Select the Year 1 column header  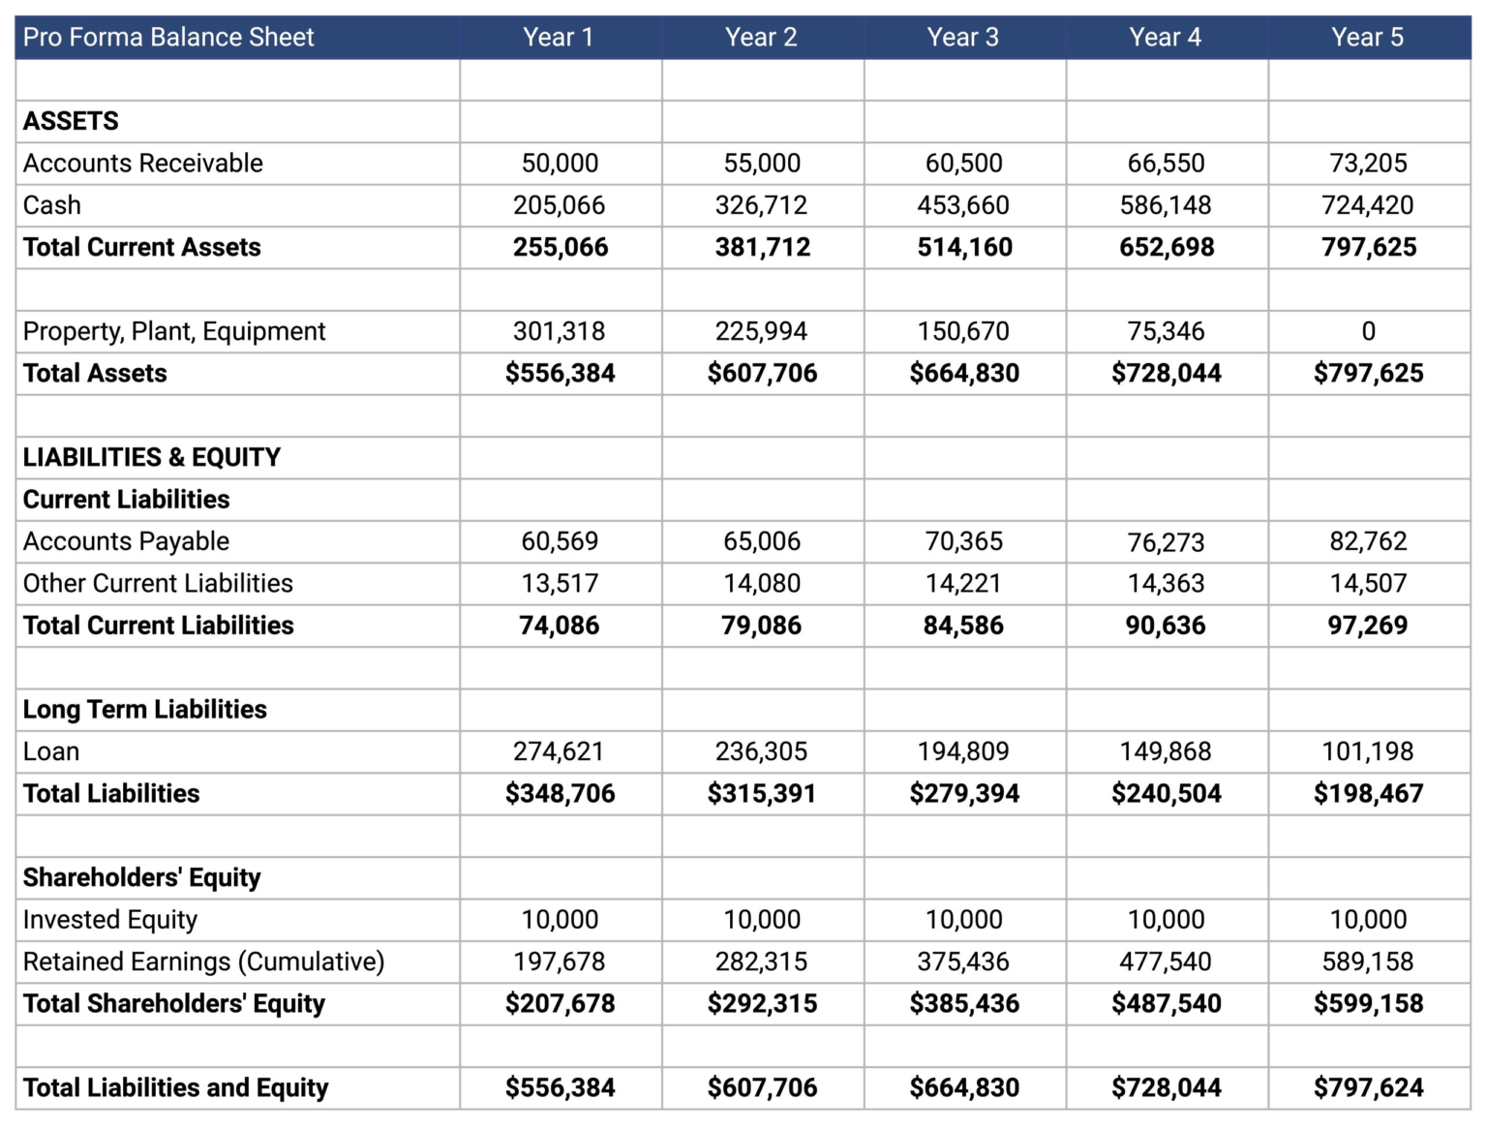click(x=559, y=38)
